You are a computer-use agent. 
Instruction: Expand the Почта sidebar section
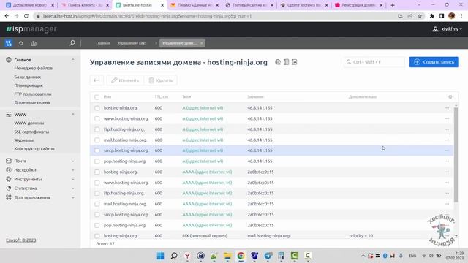coord(73,161)
